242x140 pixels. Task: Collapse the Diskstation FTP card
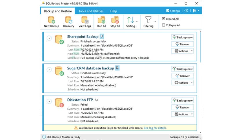click(x=49, y=101)
